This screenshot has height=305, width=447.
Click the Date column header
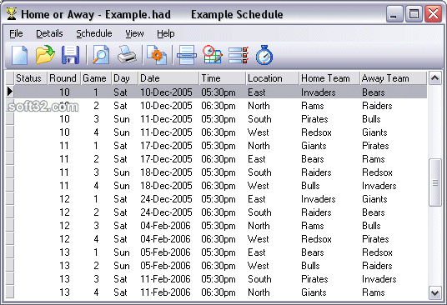tap(168, 78)
